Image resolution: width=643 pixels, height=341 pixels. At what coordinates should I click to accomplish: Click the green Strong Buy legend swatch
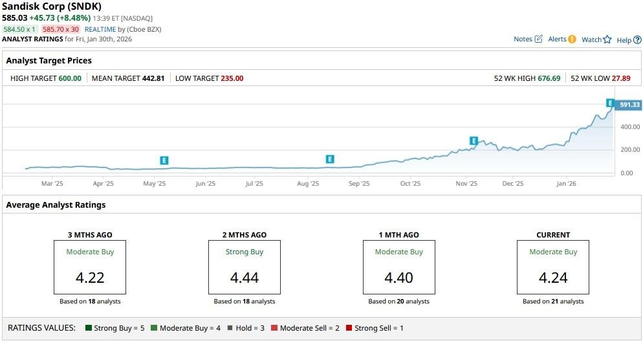[x=88, y=328]
